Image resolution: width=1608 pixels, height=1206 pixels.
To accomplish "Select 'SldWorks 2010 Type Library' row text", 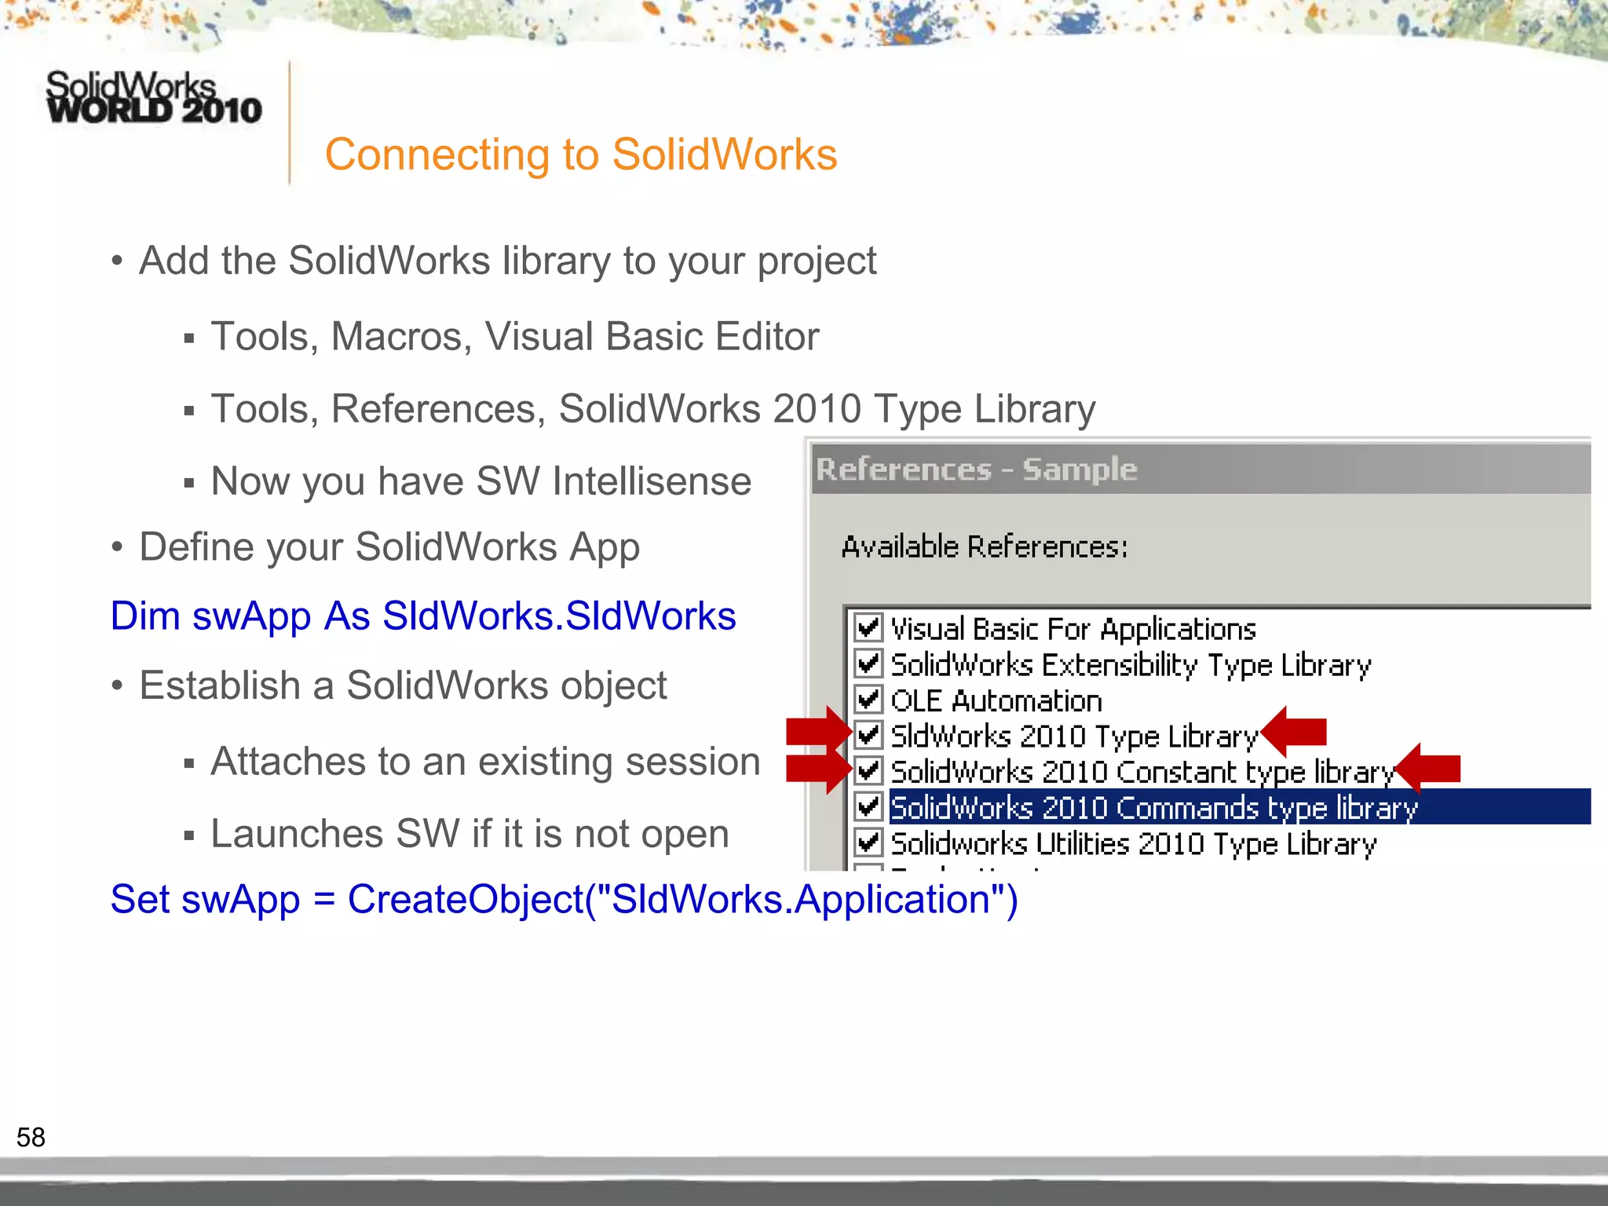I will point(1074,736).
